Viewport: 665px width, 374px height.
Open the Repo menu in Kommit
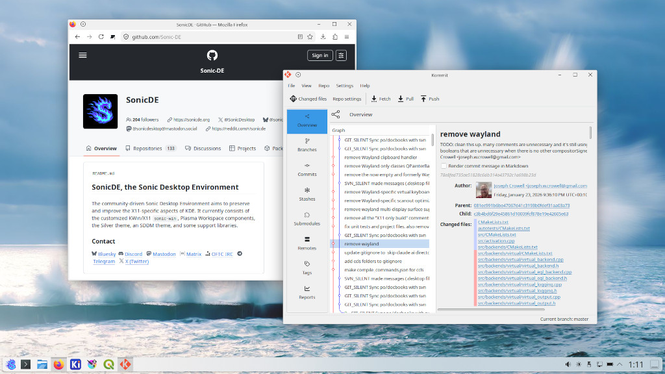click(323, 86)
